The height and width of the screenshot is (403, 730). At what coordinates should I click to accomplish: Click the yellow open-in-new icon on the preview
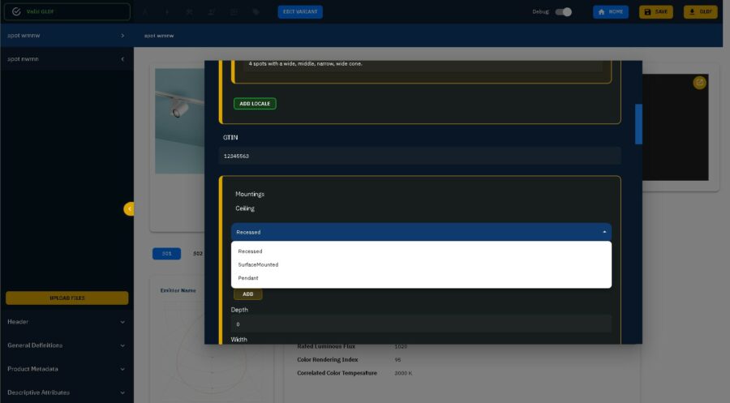coord(699,83)
